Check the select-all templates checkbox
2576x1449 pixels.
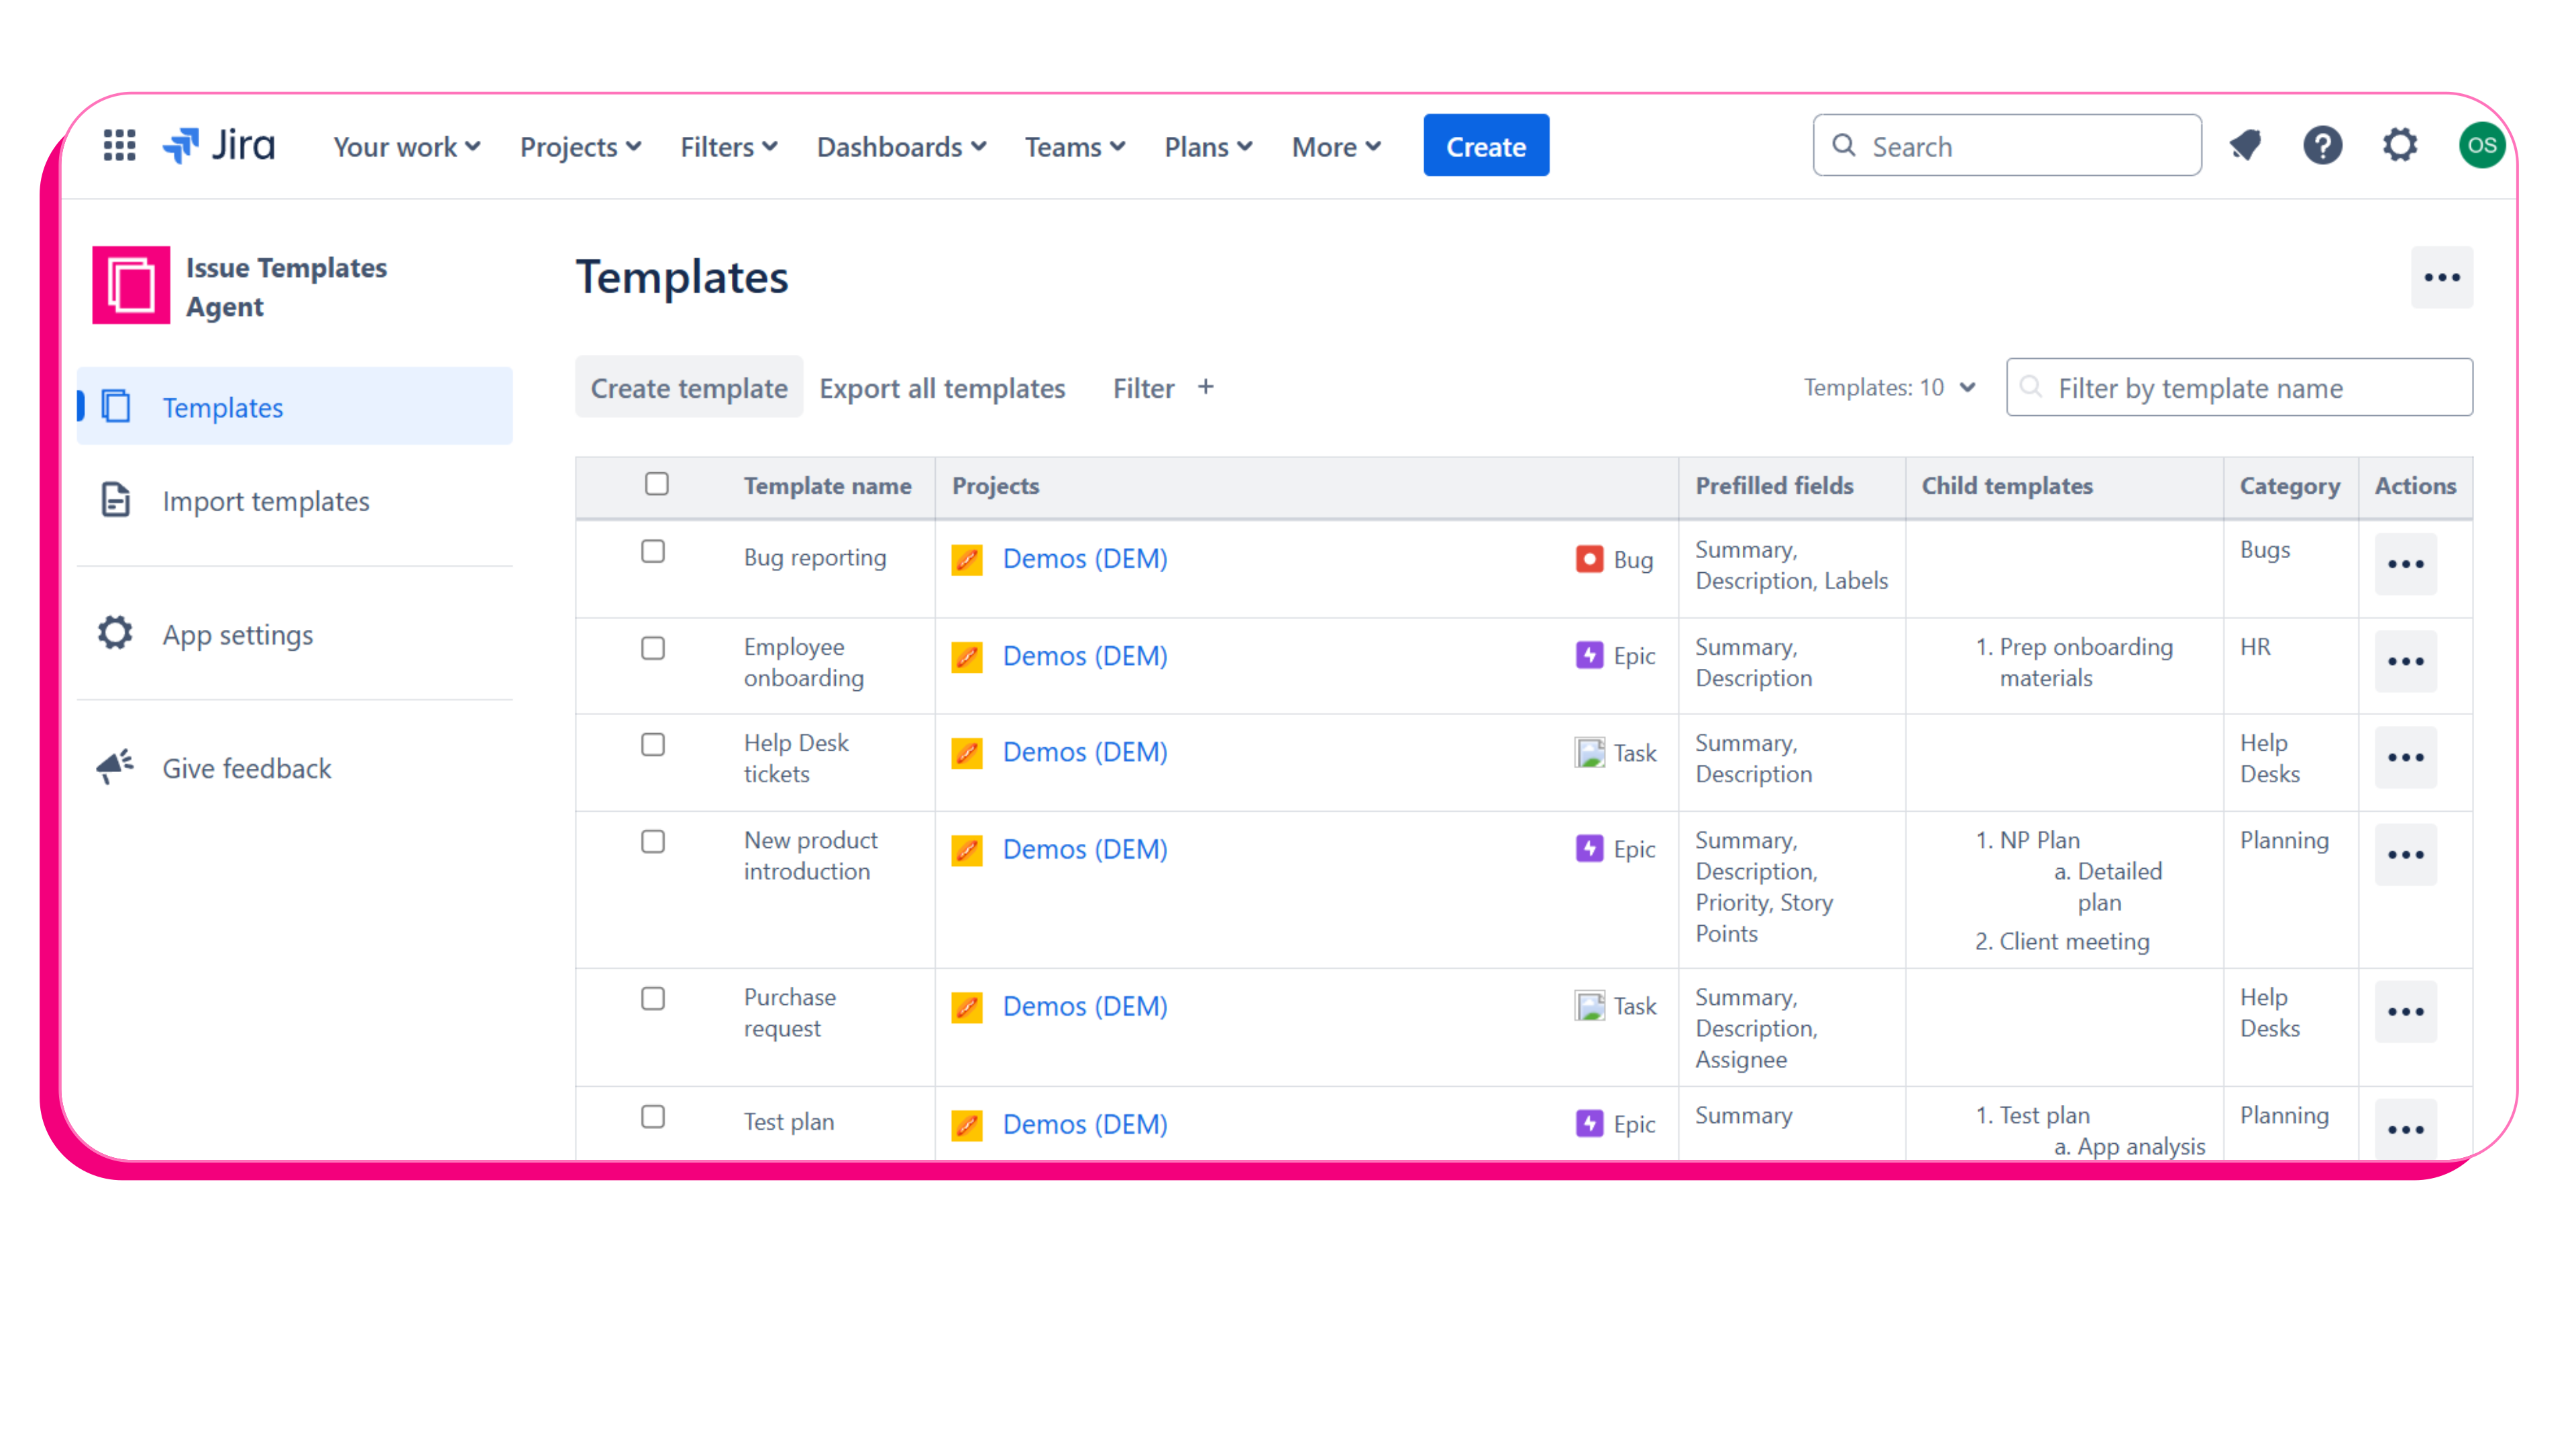(x=656, y=484)
